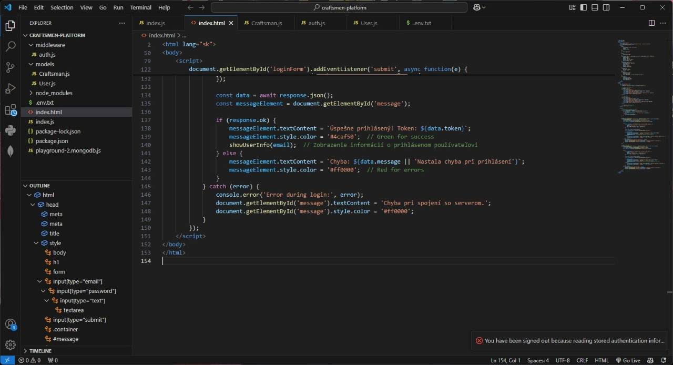Click the remote window status icon
Screen dimensions: 673x365
7,360
